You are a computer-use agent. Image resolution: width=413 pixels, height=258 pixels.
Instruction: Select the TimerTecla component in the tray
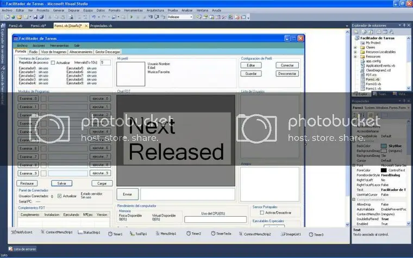point(221,234)
